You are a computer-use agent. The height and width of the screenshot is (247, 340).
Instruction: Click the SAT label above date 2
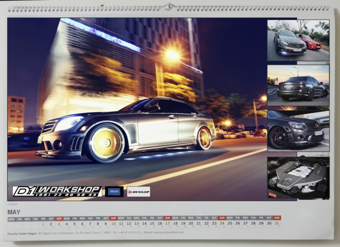pyautogui.click(x=51, y=218)
